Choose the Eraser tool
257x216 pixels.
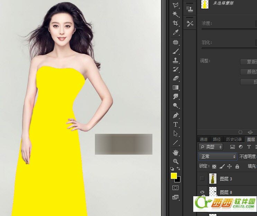[176, 78]
